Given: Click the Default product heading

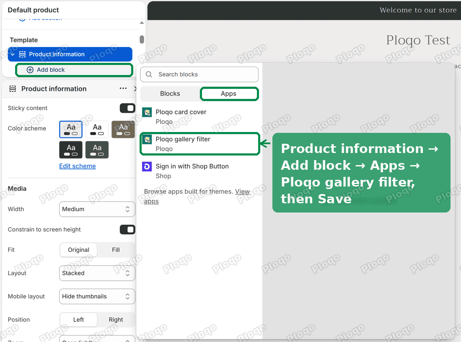Looking at the screenshot, I should click(33, 10).
